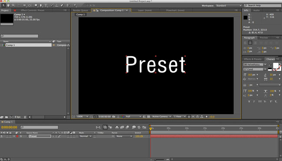The image size is (282, 161).
Task: Open Comp Mini-Flowchart in timeline
Action: (98, 127)
